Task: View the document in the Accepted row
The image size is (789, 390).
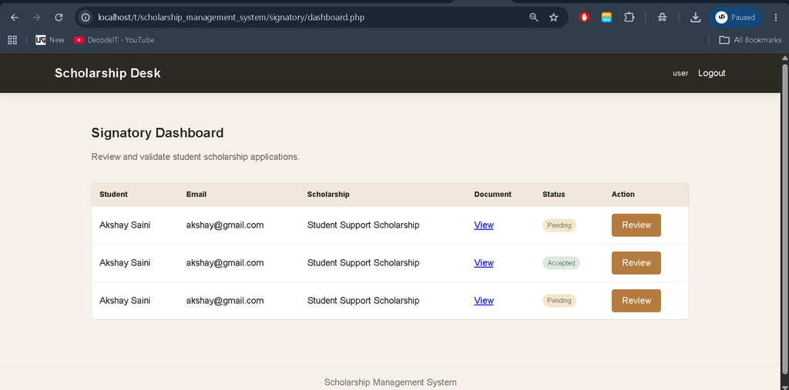Action: point(484,263)
